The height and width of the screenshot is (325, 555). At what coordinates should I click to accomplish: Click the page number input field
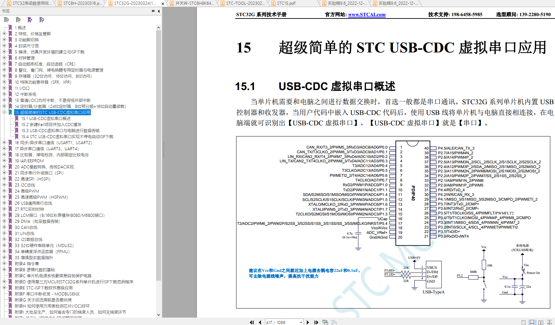click(x=282, y=322)
